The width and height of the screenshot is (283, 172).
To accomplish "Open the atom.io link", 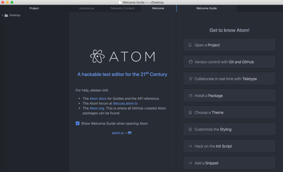I will tap(118, 133).
